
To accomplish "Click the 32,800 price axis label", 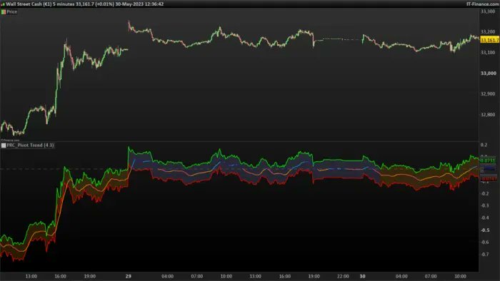I will 488,115.
